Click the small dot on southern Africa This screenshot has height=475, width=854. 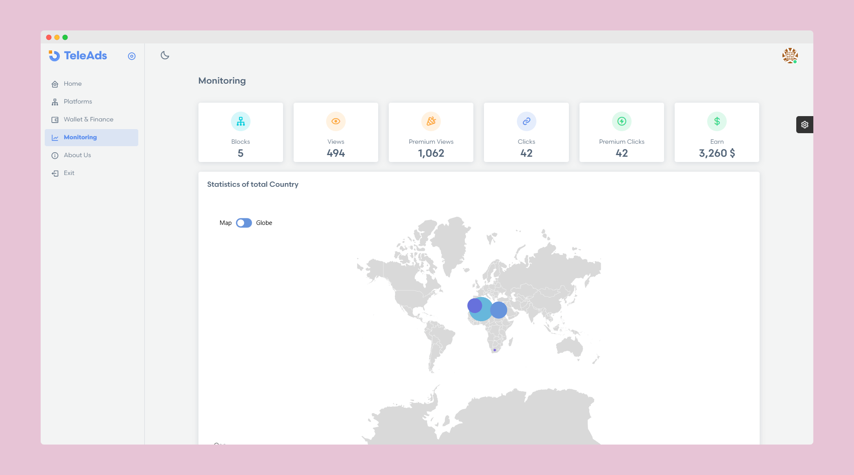495,350
